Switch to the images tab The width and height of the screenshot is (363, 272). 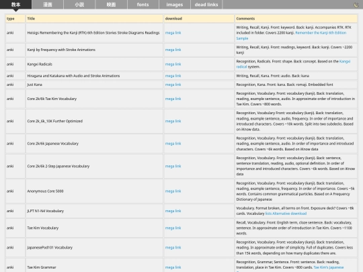[175, 5]
